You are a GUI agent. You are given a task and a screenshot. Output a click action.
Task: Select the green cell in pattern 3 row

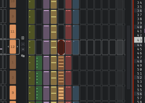[x=39, y=93]
